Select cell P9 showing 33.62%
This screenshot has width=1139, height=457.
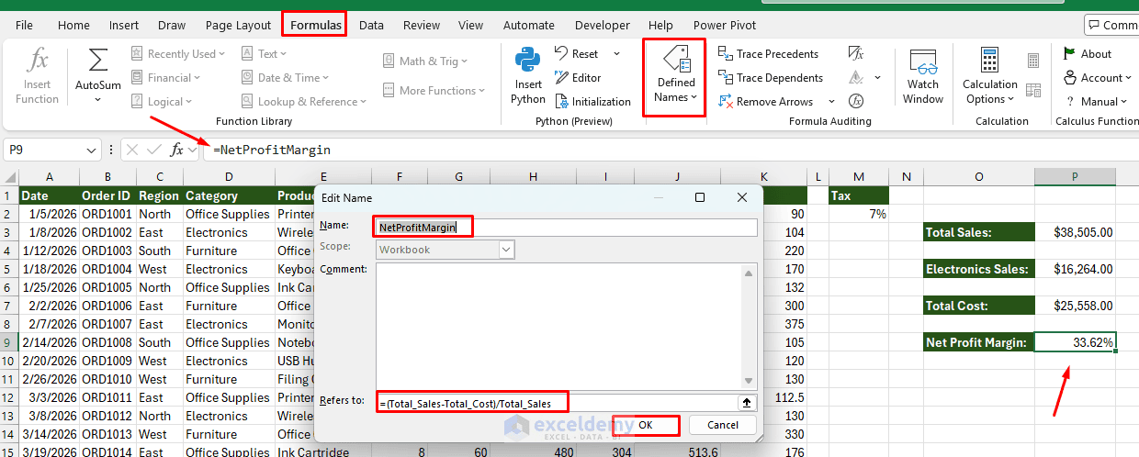tap(1075, 342)
